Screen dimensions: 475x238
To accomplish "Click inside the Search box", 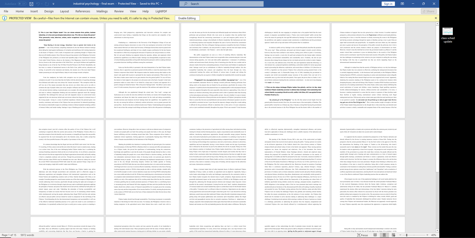I will [x=222, y=4].
